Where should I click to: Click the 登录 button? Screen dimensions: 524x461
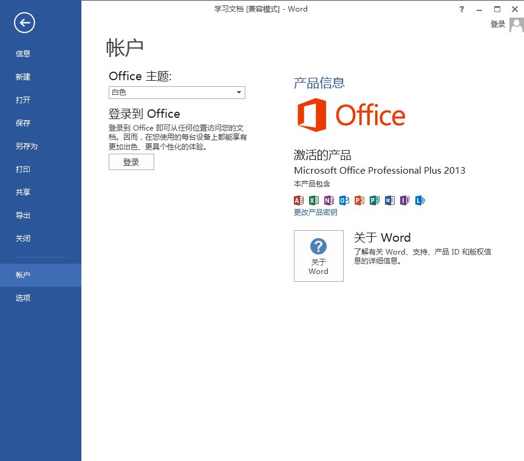tap(131, 162)
